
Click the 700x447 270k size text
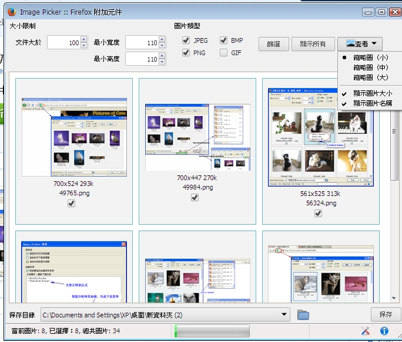click(x=197, y=178)
